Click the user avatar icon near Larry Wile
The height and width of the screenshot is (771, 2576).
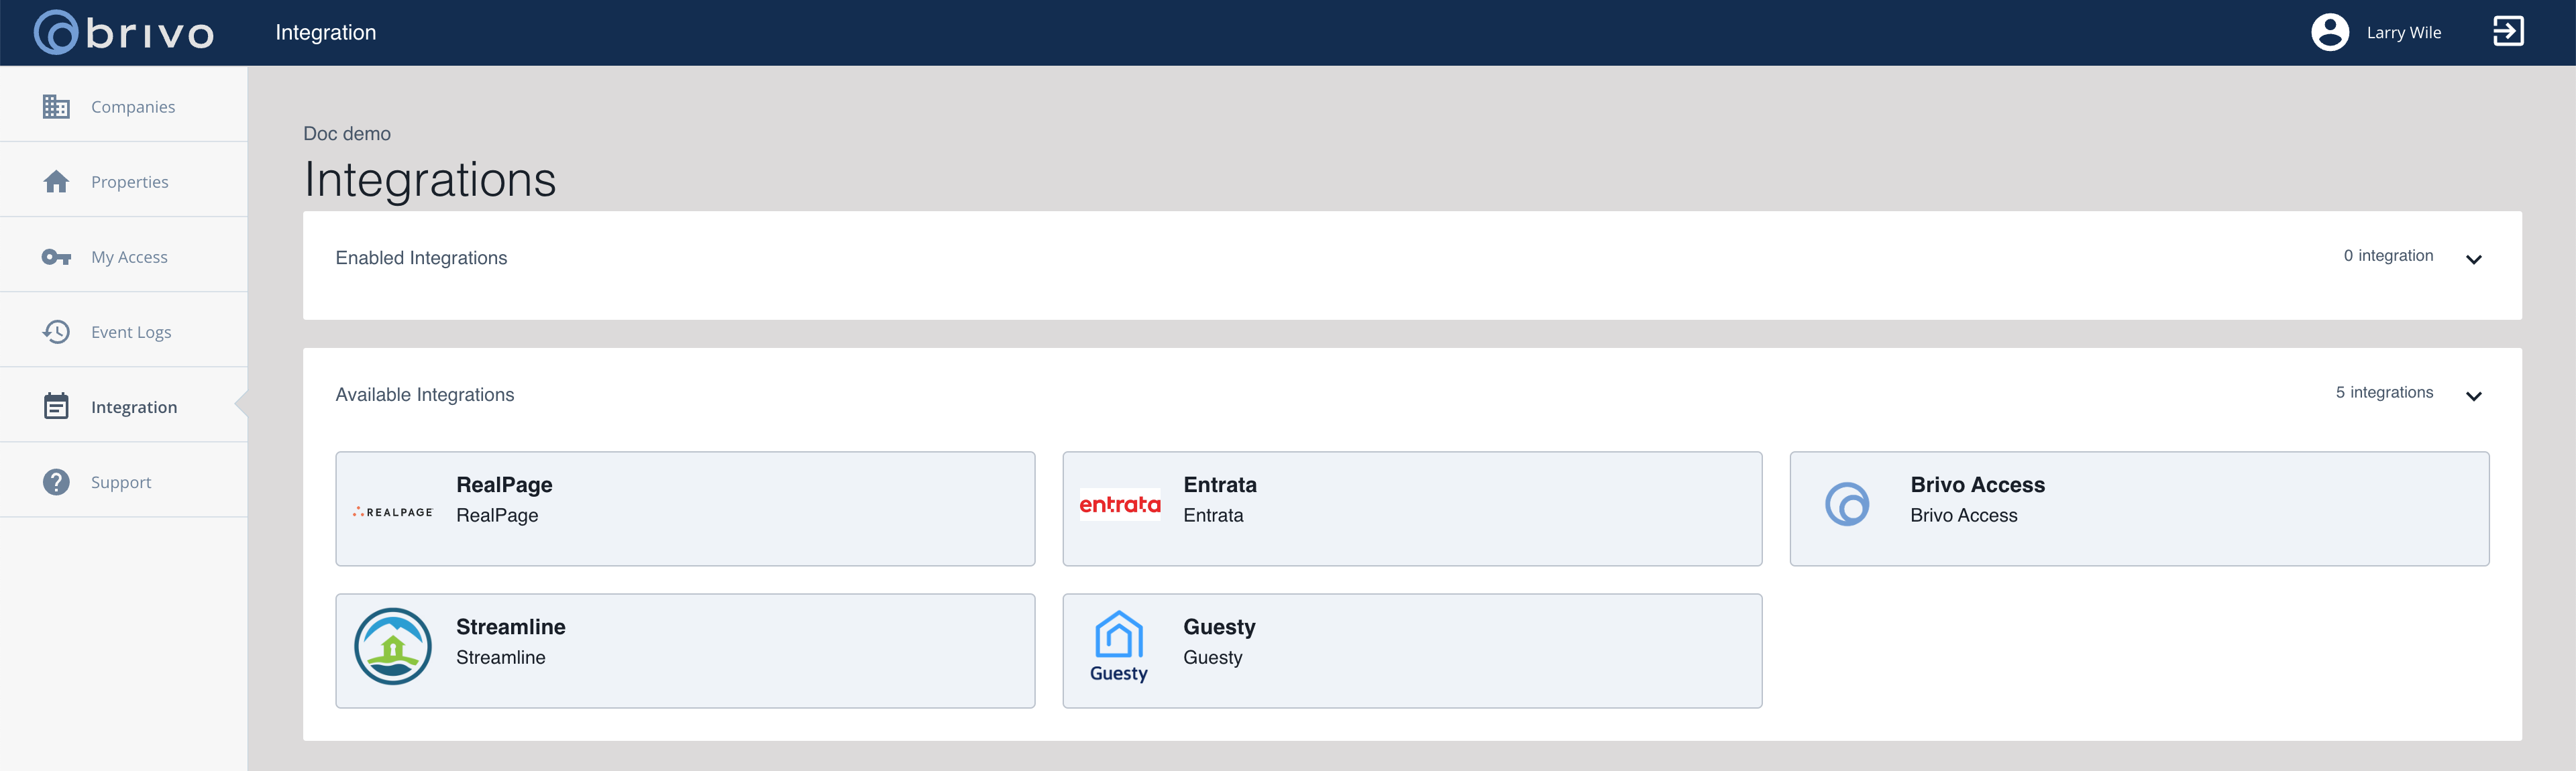(x=2331, y=31)
